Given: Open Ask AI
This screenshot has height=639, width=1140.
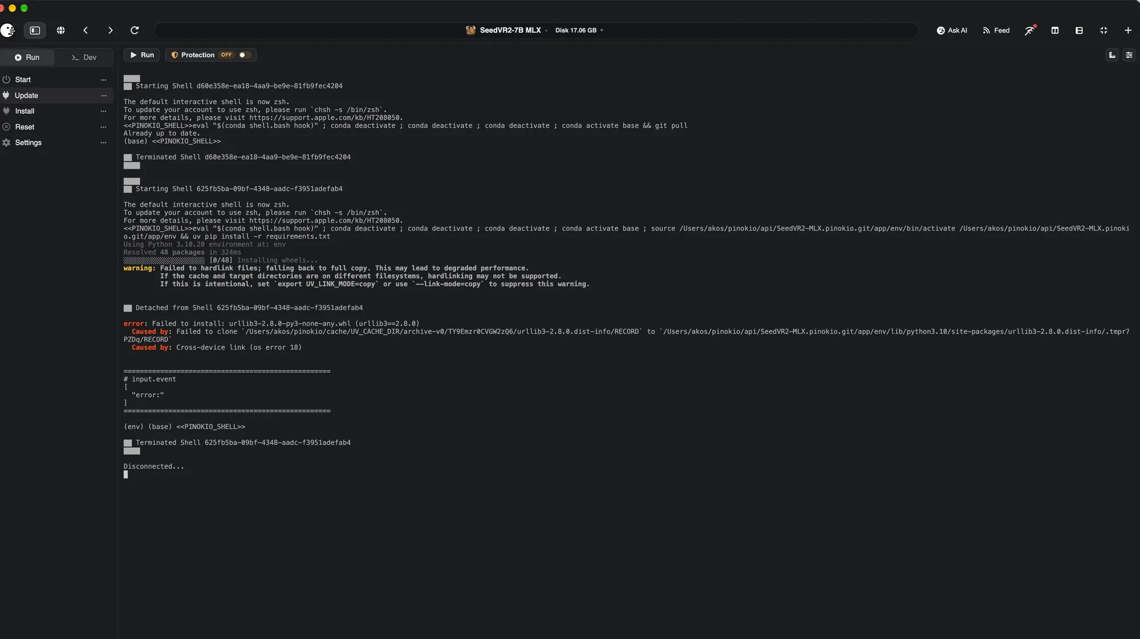Looking at the screenshot, I should tap(952, 30).
